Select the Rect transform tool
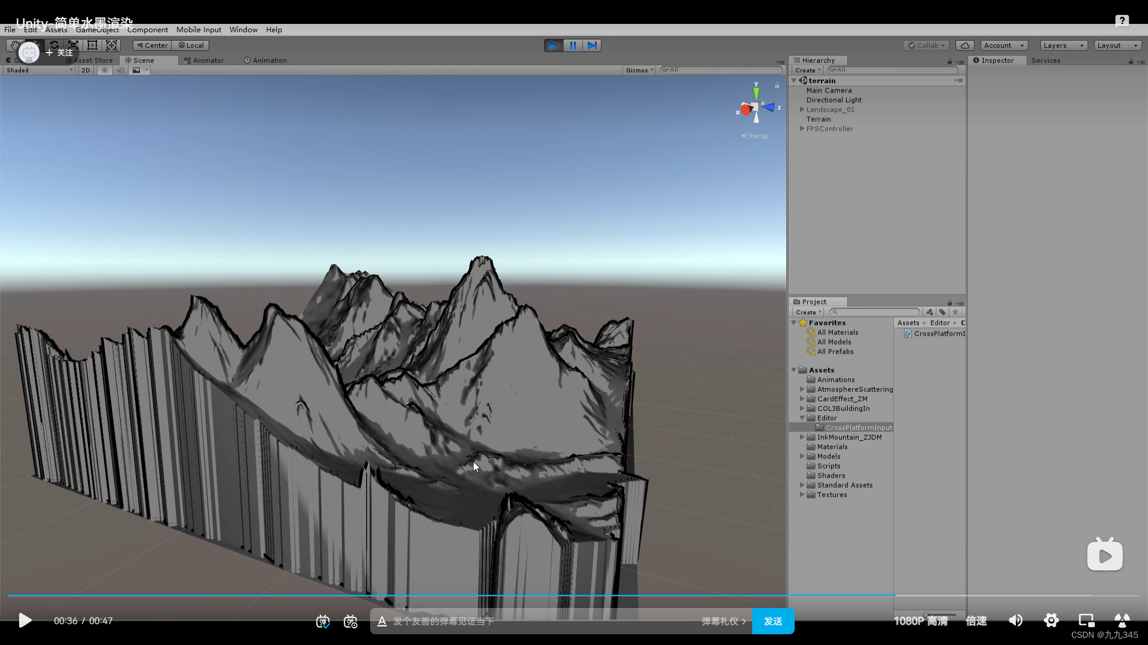This screenshot has width=1148, height=645. [92, 45]
